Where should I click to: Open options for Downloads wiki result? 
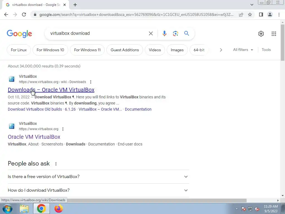pos(91,82)
